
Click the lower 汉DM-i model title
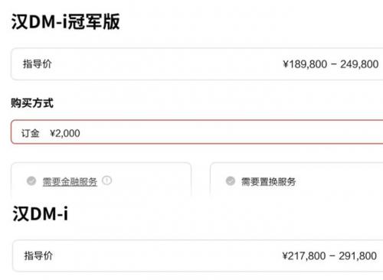coord(41,213)
